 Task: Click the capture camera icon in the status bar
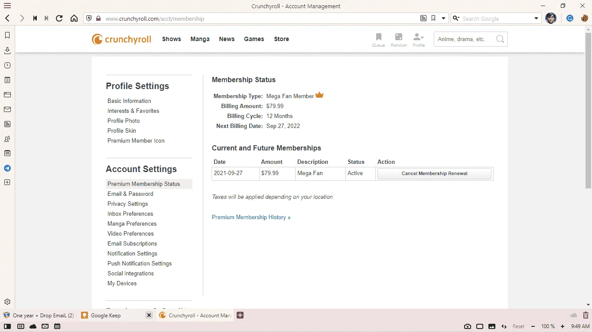coord(468,326)
